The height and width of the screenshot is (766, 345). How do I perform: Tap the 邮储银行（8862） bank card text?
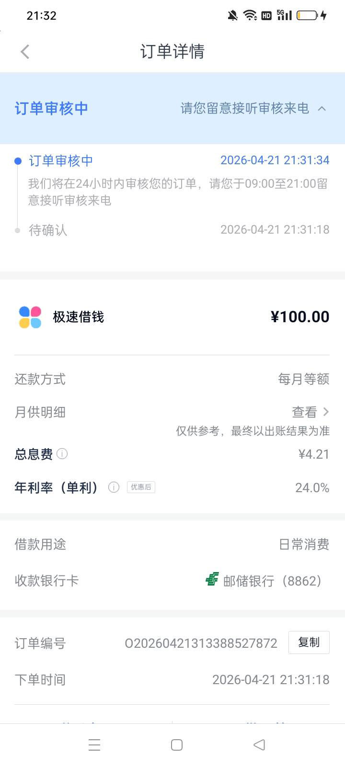[x=272, y=581]
